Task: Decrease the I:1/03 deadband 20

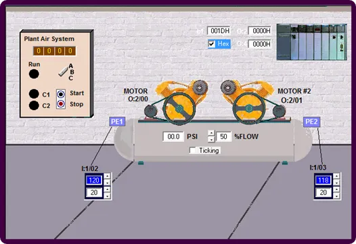Action: click(x=336, y=195)
